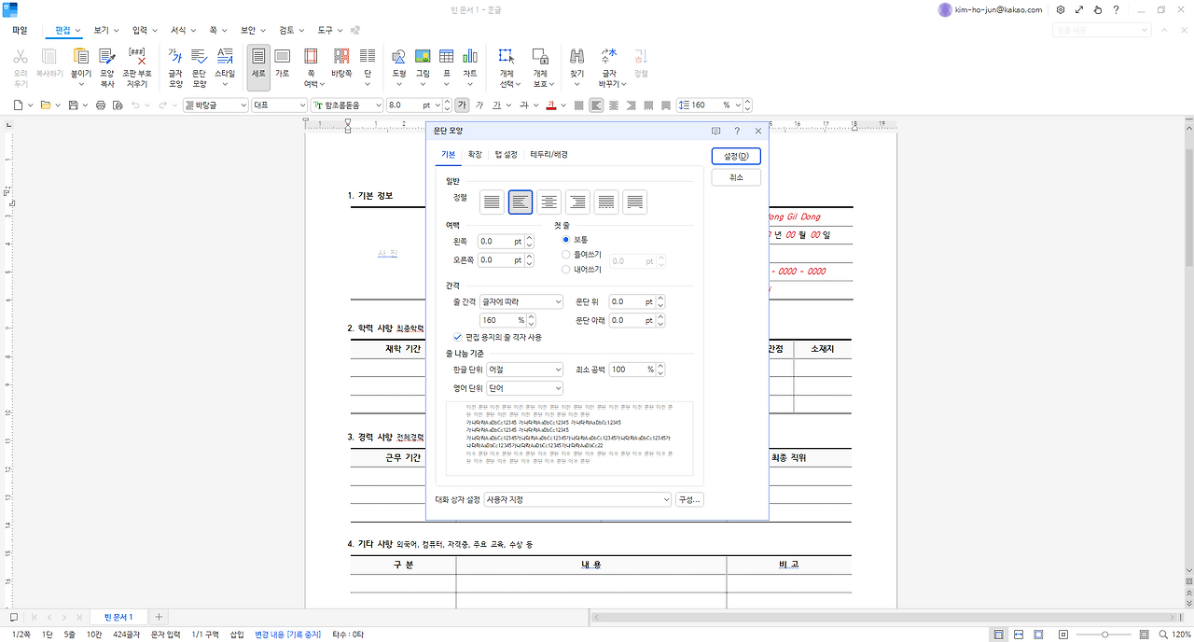Click 모양 복사 (copy format) icon
1194x642 pixels.
107,66
